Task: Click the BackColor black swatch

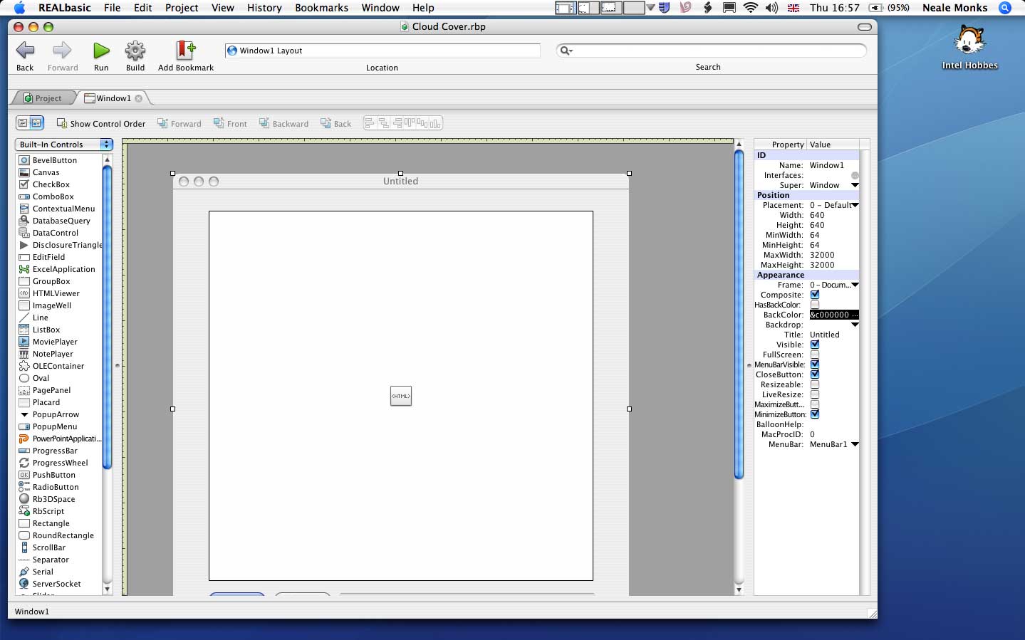Action: pyautogui.click(x=833, y=315)
